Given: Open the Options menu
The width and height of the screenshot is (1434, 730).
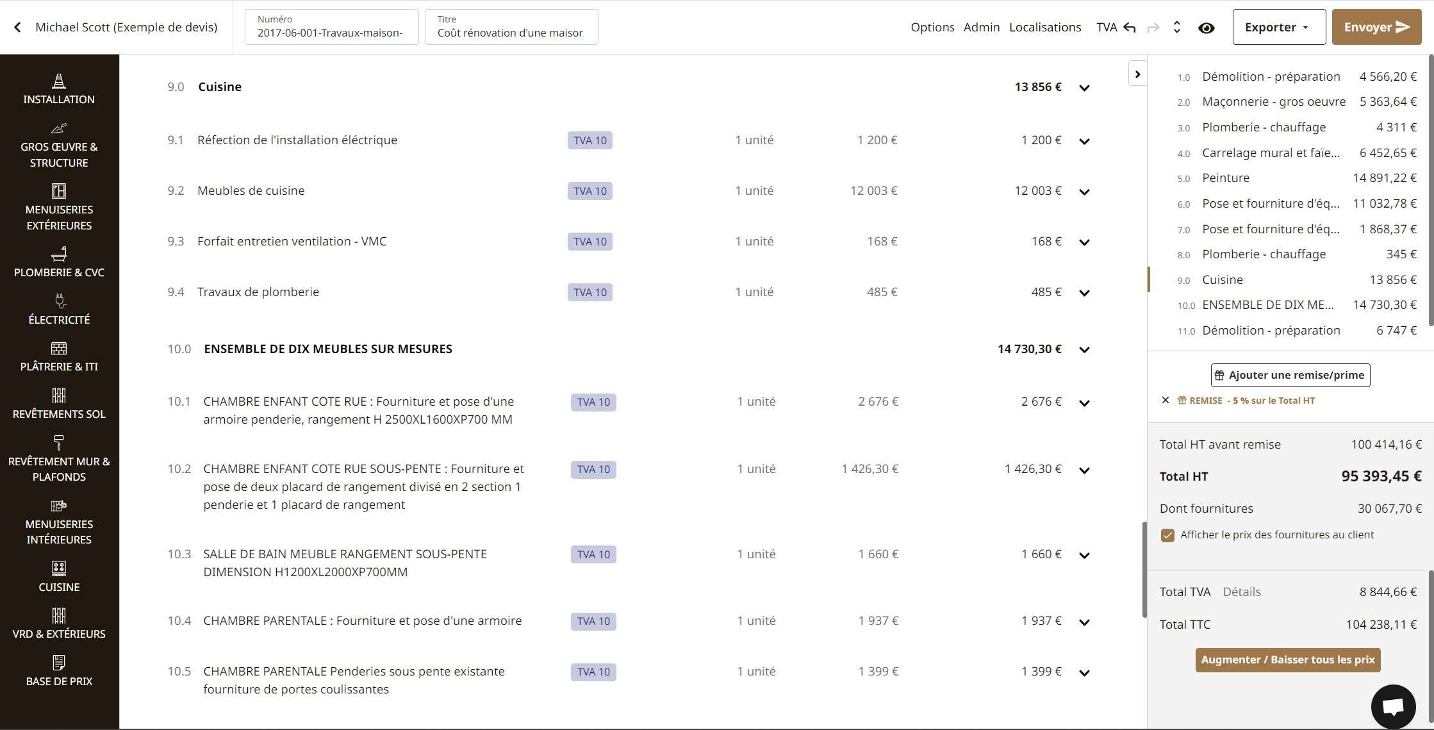Looking at the screenshot, I should click(932, 27).
